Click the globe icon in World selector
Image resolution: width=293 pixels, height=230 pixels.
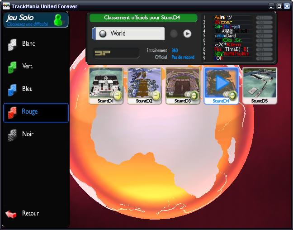point(103,34)
